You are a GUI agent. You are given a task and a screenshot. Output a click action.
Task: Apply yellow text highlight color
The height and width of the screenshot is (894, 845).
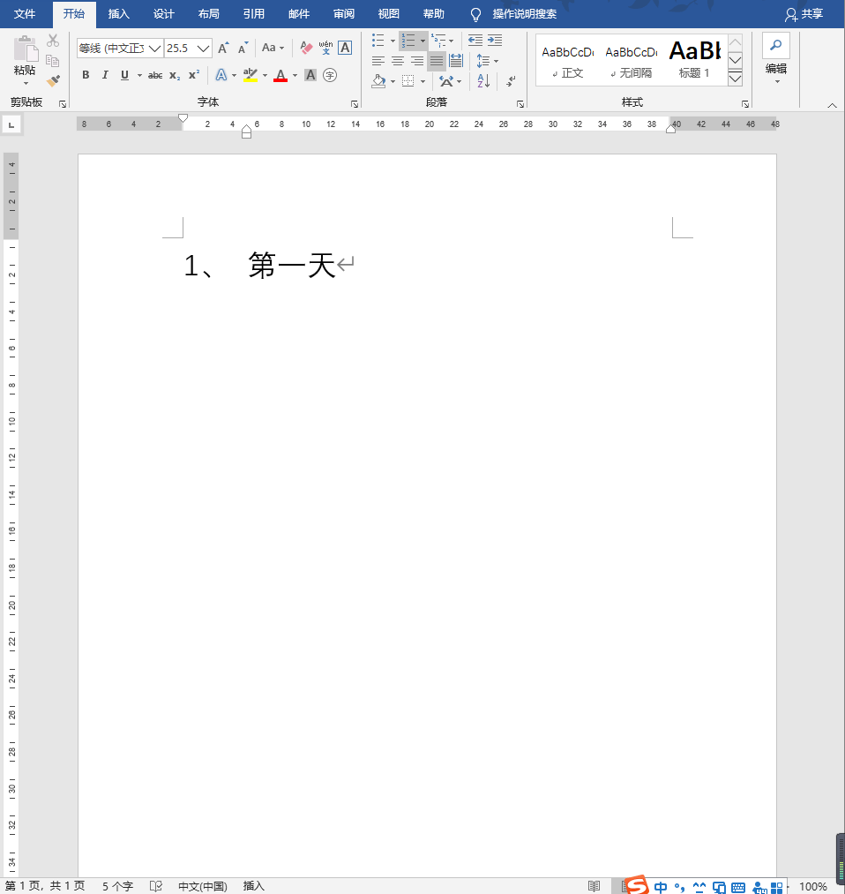(x=252, y=75)
